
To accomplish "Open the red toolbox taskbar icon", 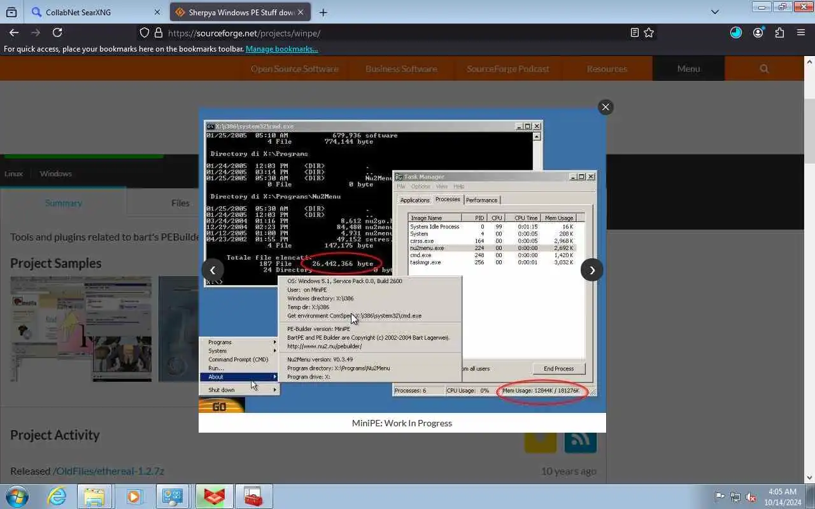I will (x=253, y=496).
